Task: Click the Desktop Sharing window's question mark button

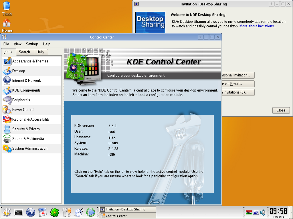Action: point(271,4)
